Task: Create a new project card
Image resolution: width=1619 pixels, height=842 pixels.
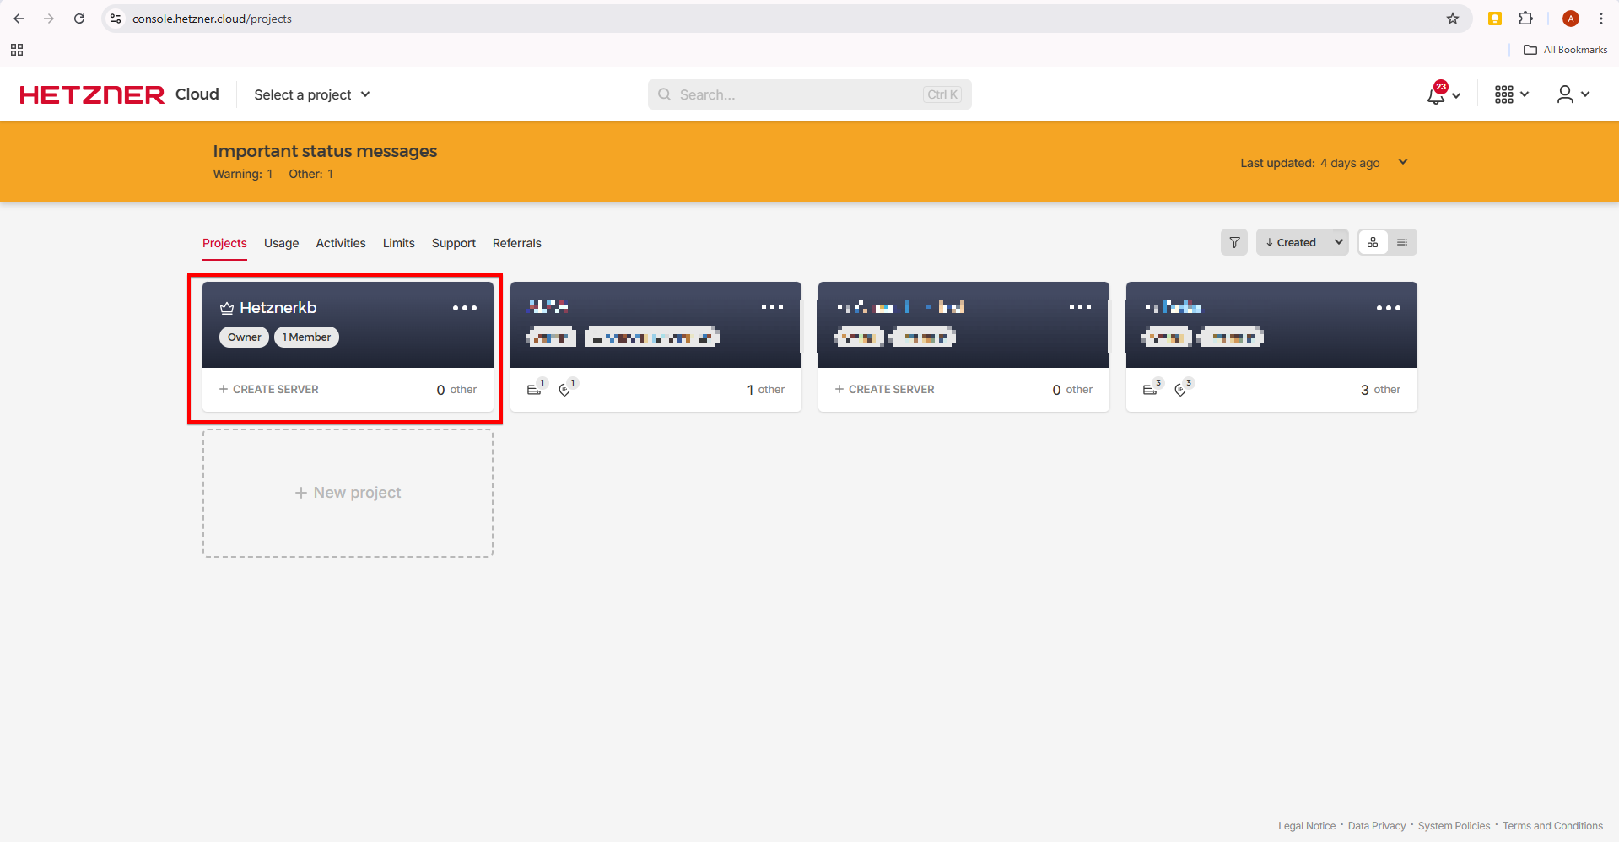Action: click(348, 493)
